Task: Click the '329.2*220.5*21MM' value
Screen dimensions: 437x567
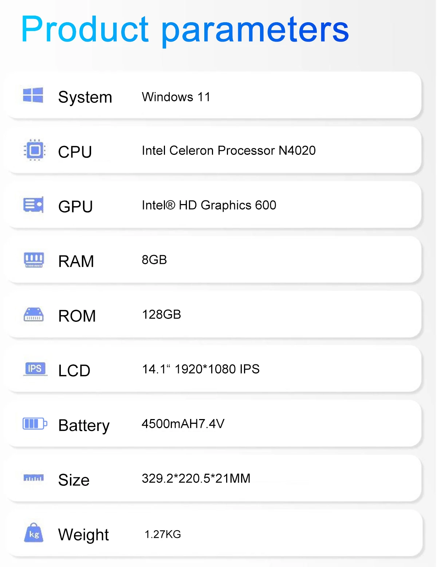Action: [x=196, y=478]
